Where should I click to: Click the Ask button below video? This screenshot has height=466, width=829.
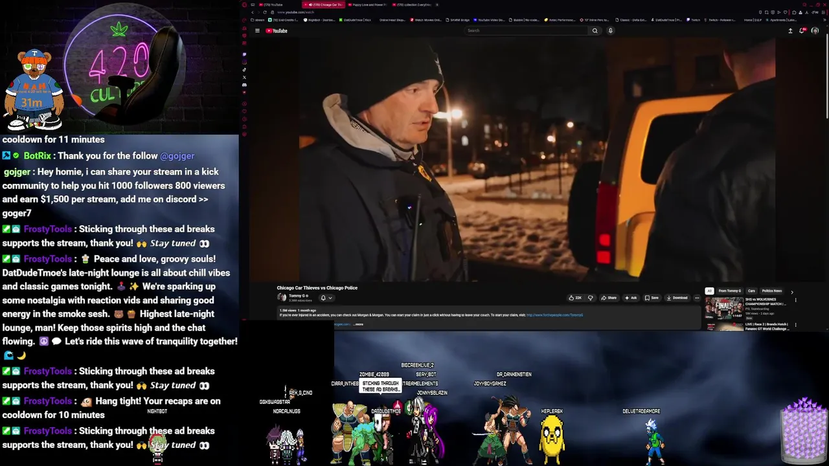coord(630,298)
